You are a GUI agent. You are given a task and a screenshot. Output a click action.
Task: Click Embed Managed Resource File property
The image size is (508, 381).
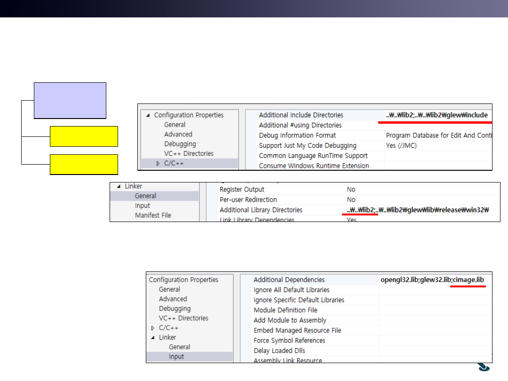(x=297, y=331)
